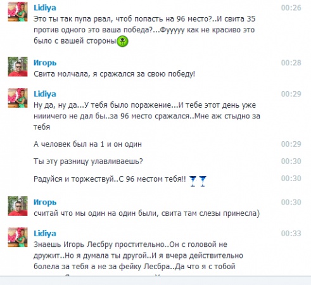Click the 00:28 message timestamp
The height and width of the screenshot is (285, 311).
pos(291,63)
